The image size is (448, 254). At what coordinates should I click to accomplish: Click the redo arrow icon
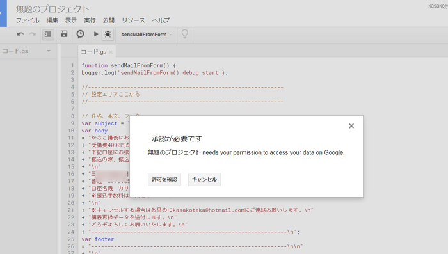32,35
